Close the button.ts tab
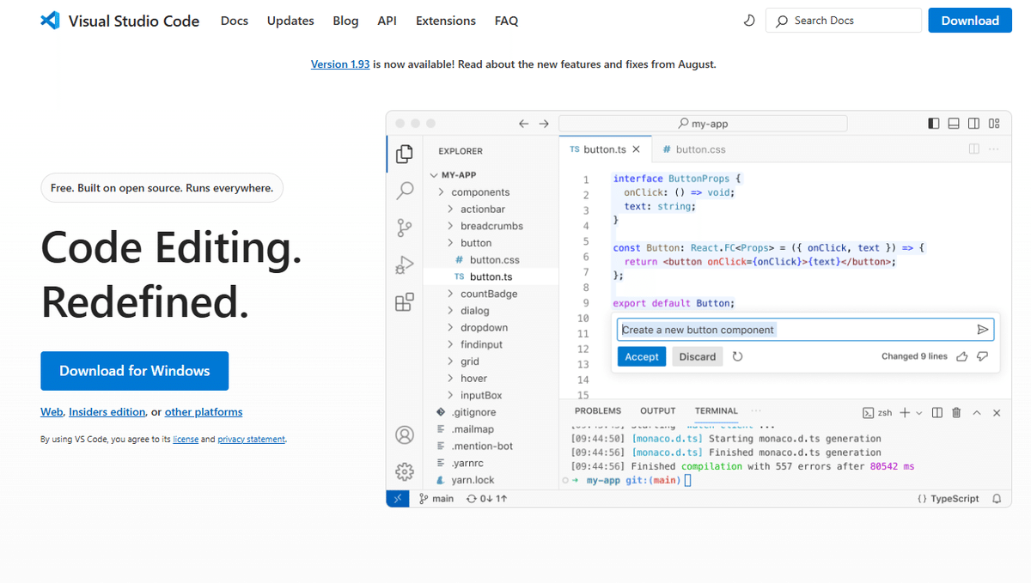Screen dimensions: 1031x583 637,149
